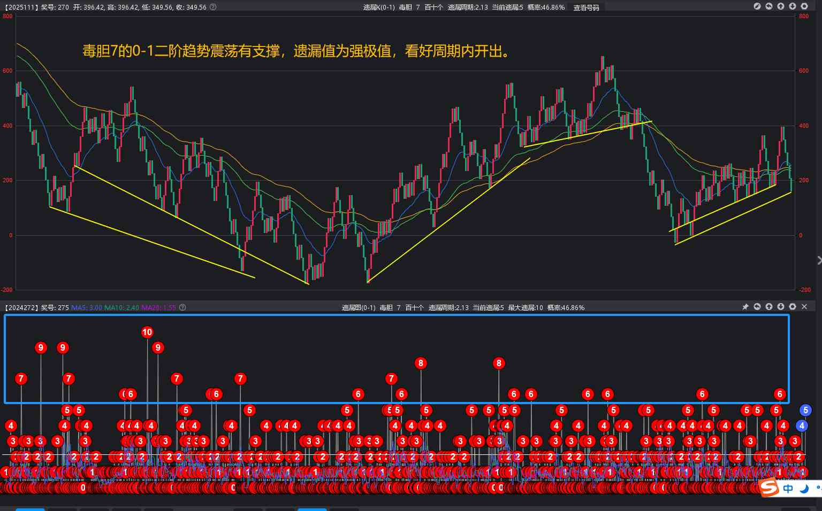Viewport: 822px width, 511px height.
Task: Click help question icon beside 收: 349.56
Action: coord(213,7)
